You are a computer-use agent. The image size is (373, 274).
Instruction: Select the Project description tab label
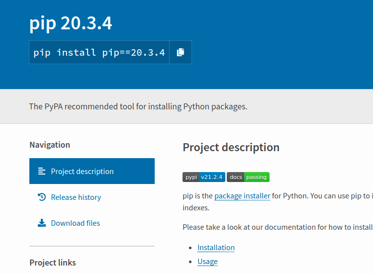pyautogui.click(x=82, y=171)
